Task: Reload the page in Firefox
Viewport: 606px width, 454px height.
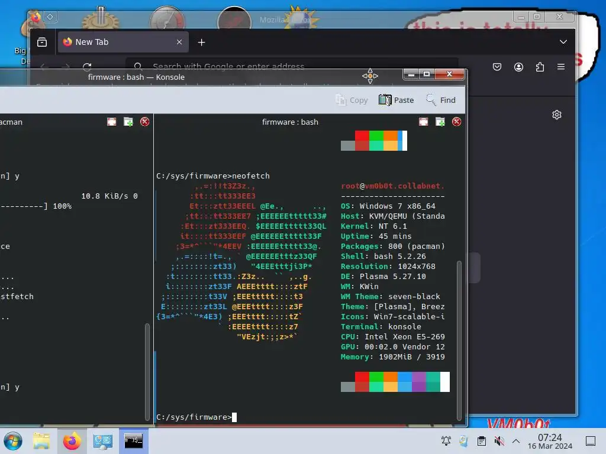Action: point(87,66)
